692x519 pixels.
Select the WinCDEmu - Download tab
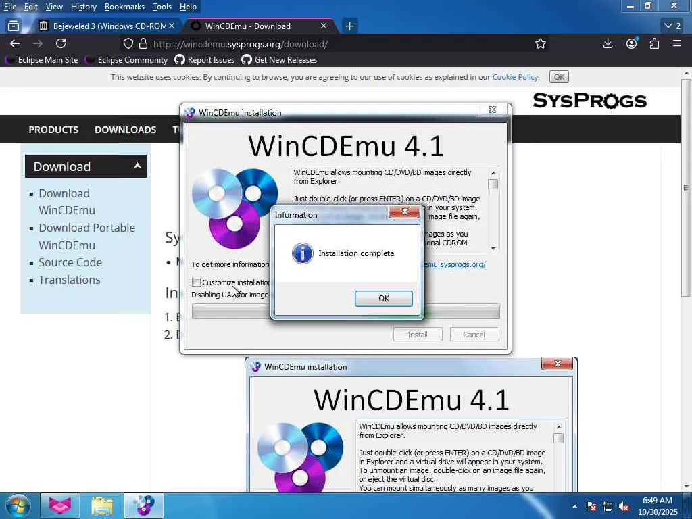tap(260, 26)
